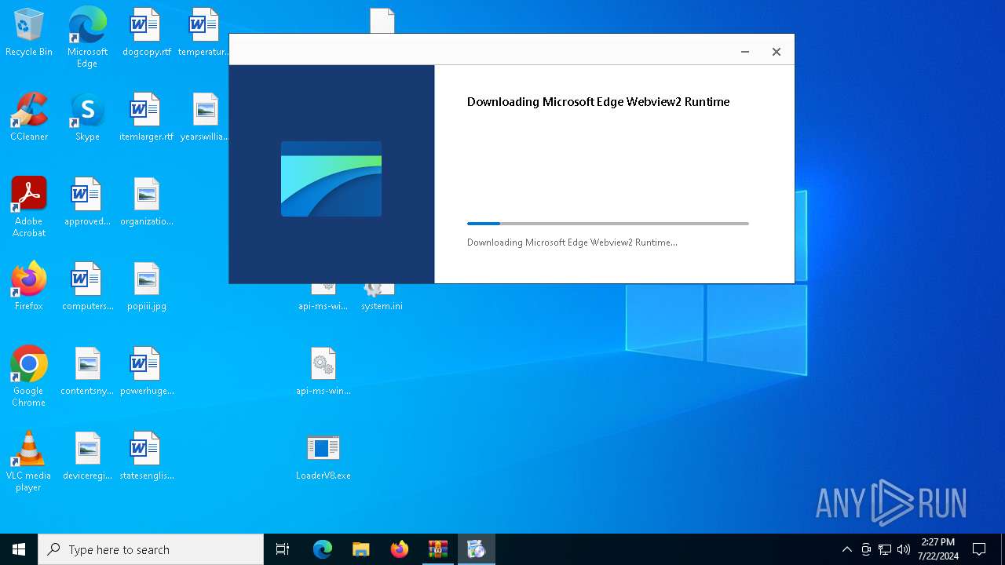Screen dimensions: 1005x565
Task: Select the api-ms-win... file above LoaderV8.exe
Action: pyautogui.click(x=323, y=372)
